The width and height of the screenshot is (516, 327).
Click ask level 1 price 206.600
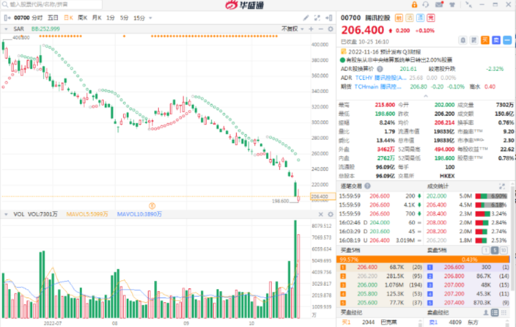click(454, 267)
